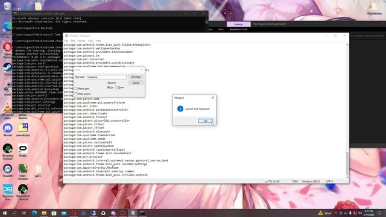Screen dimensions: 386x217
Task: Select the Down direction radio button
Action: click(x=116, y=87)
